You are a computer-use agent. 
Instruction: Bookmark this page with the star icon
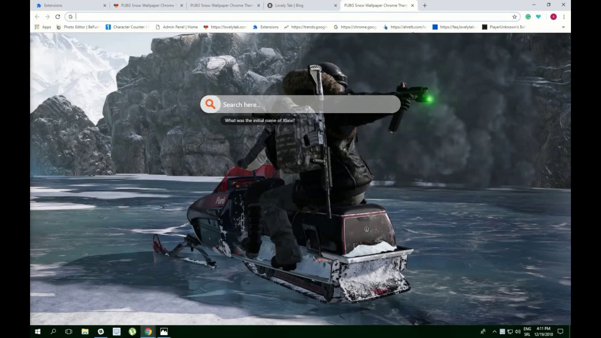(x=515, y=16)
